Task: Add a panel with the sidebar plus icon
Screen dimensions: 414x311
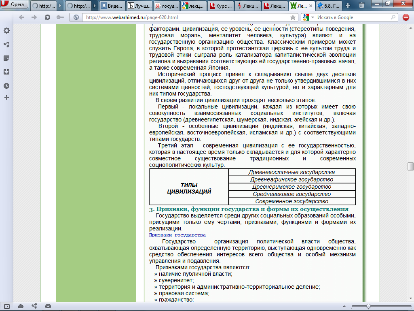Action: coord(6,98)
